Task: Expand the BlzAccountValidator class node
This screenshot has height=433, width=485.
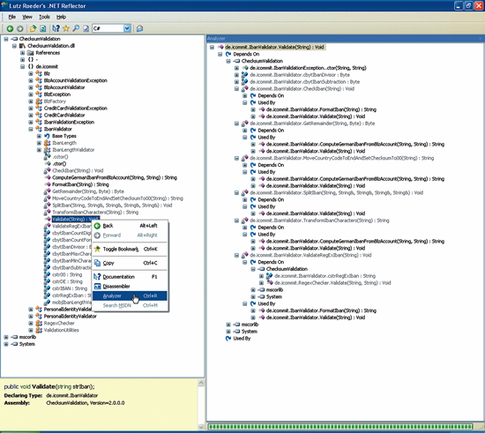Action: click(31, 87)
